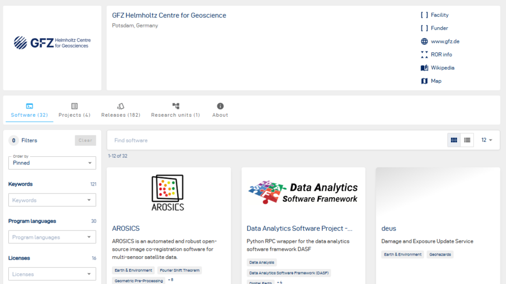Click the Releases tab icon
The height and width of the screenshot is (284, 506).
click(121, 106)
